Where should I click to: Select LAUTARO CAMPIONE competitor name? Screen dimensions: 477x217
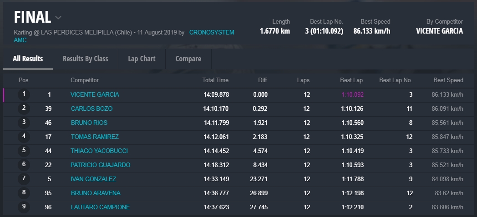pos(100,207)
